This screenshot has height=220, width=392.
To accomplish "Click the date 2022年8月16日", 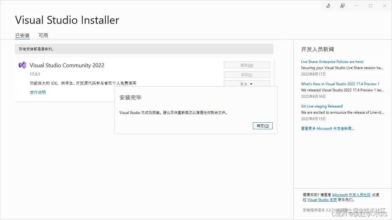I will (313, 97).
